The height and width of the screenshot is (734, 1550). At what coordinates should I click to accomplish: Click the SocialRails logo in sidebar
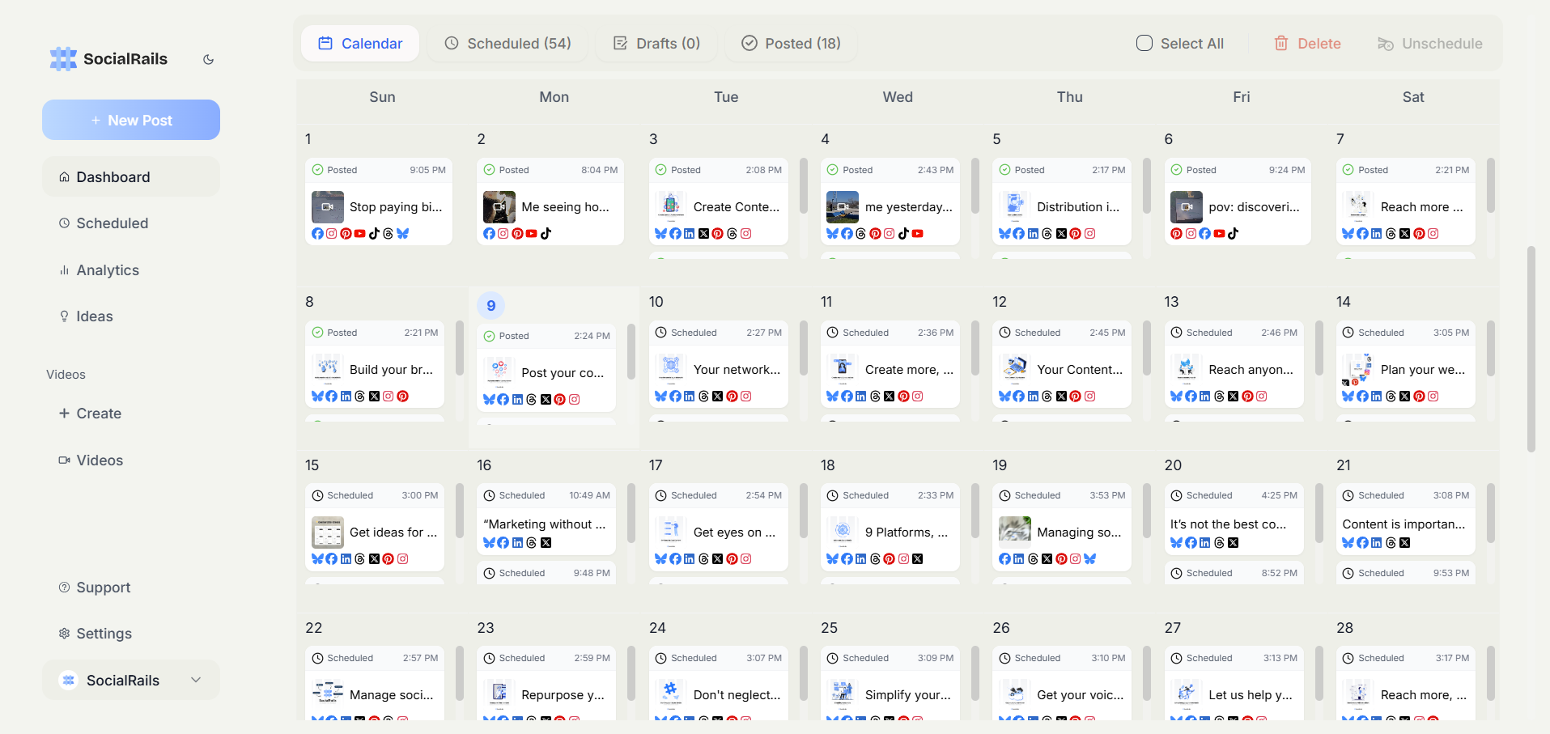click(x=108, y=58)
